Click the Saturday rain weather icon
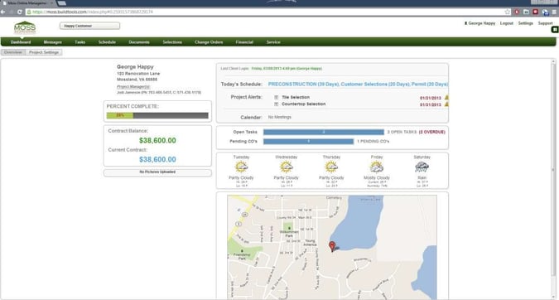 point(422,167)
